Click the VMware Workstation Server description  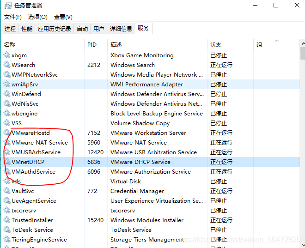(148, 133)
